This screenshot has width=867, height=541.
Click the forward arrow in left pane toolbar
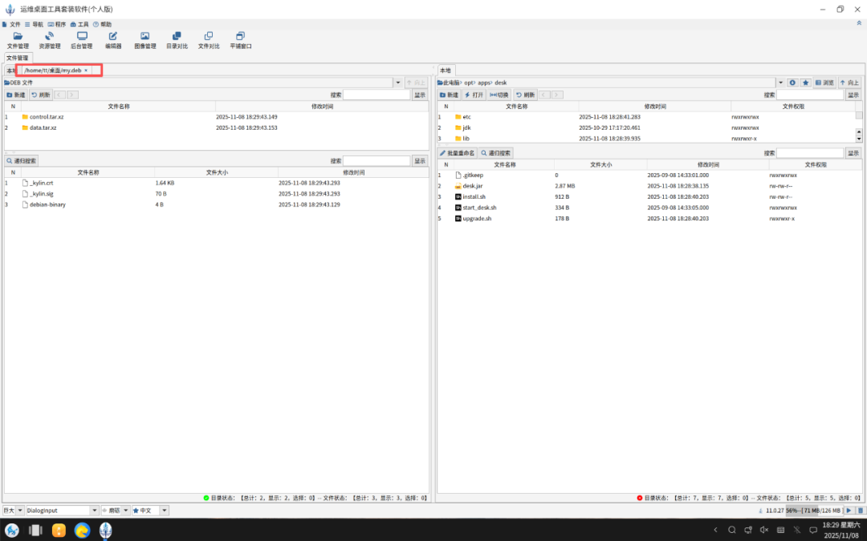(72, 95)
